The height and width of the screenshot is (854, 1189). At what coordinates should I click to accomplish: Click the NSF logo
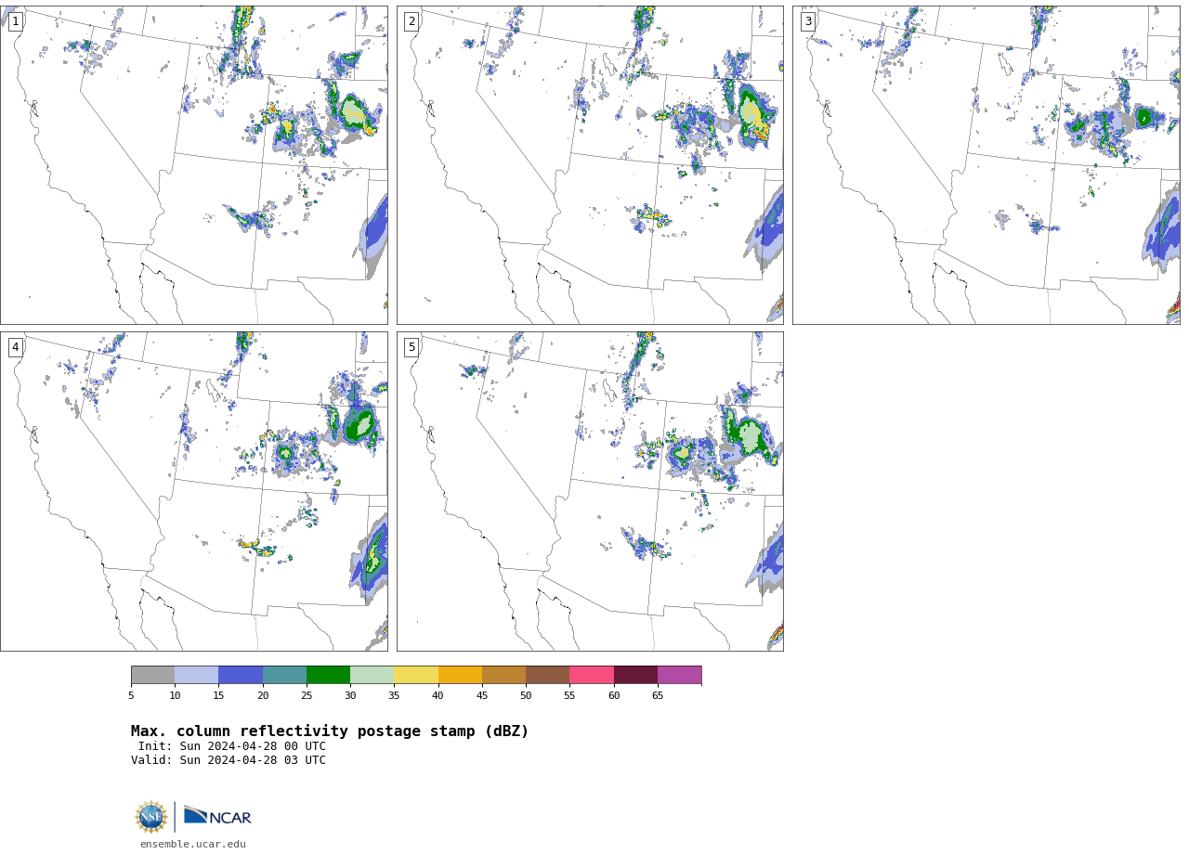pyautogui.click(x=151, y=817)
